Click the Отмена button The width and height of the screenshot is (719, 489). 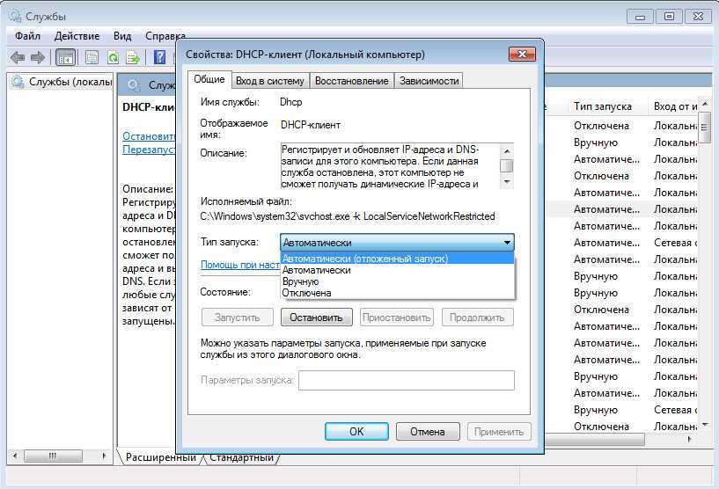tap(428, 432)
